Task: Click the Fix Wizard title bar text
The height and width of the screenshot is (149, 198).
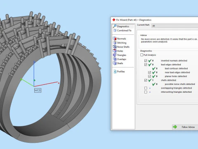Action: (x=134, y=20)
